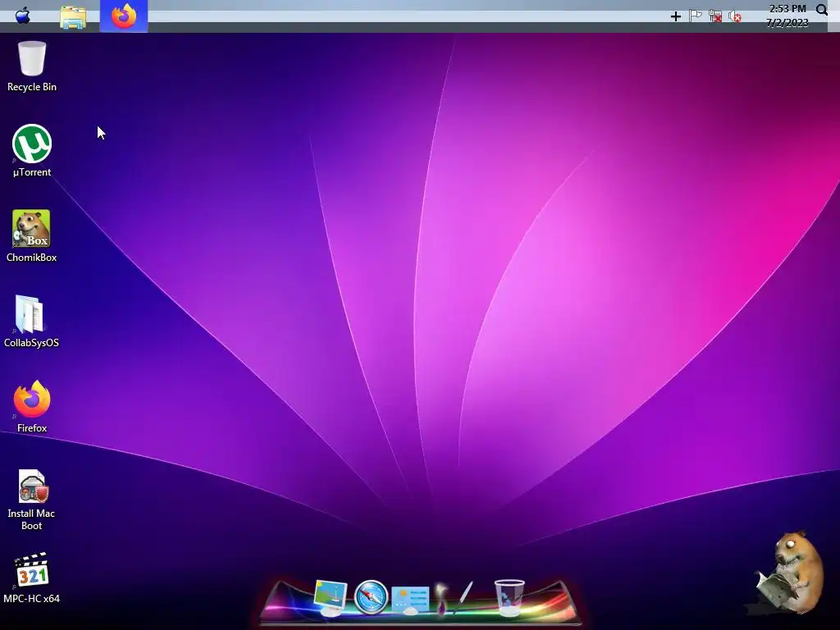Click the computer monitor icon in the dock
The image size is (840, 630).
point(331,597)
